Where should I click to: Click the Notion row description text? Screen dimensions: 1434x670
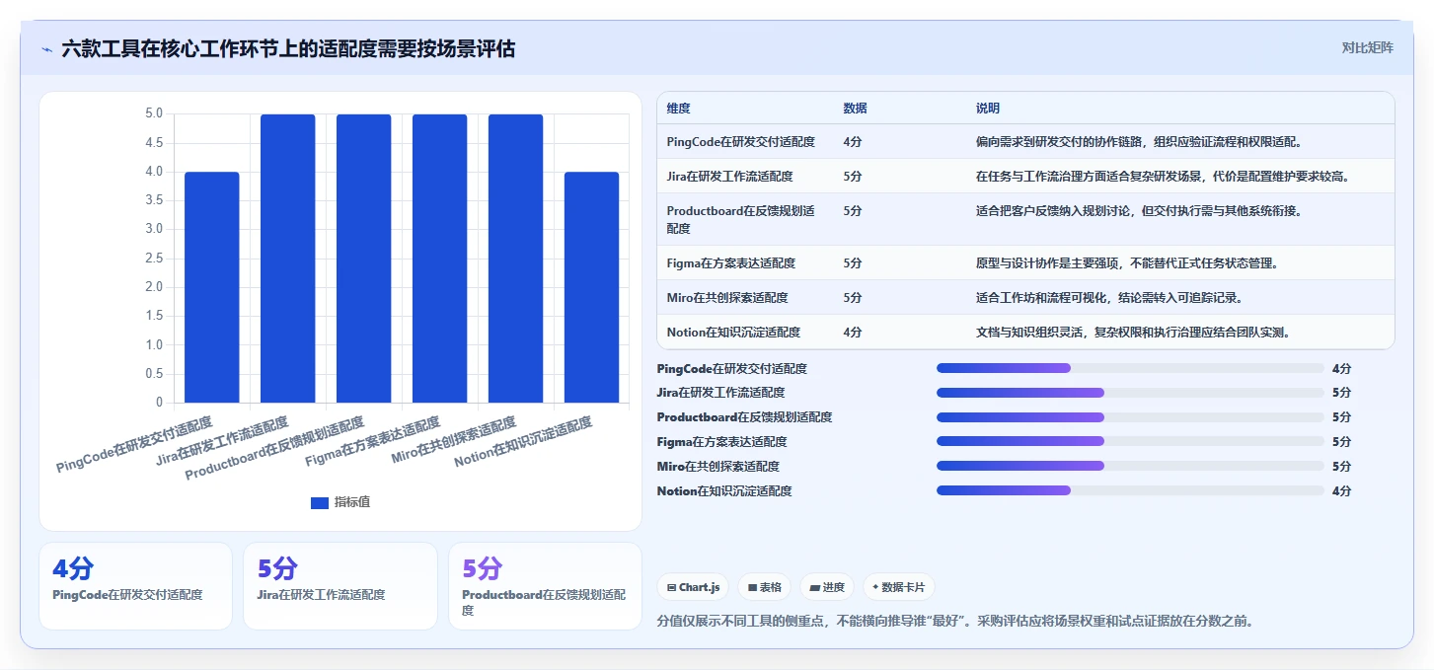point(1134,333)
